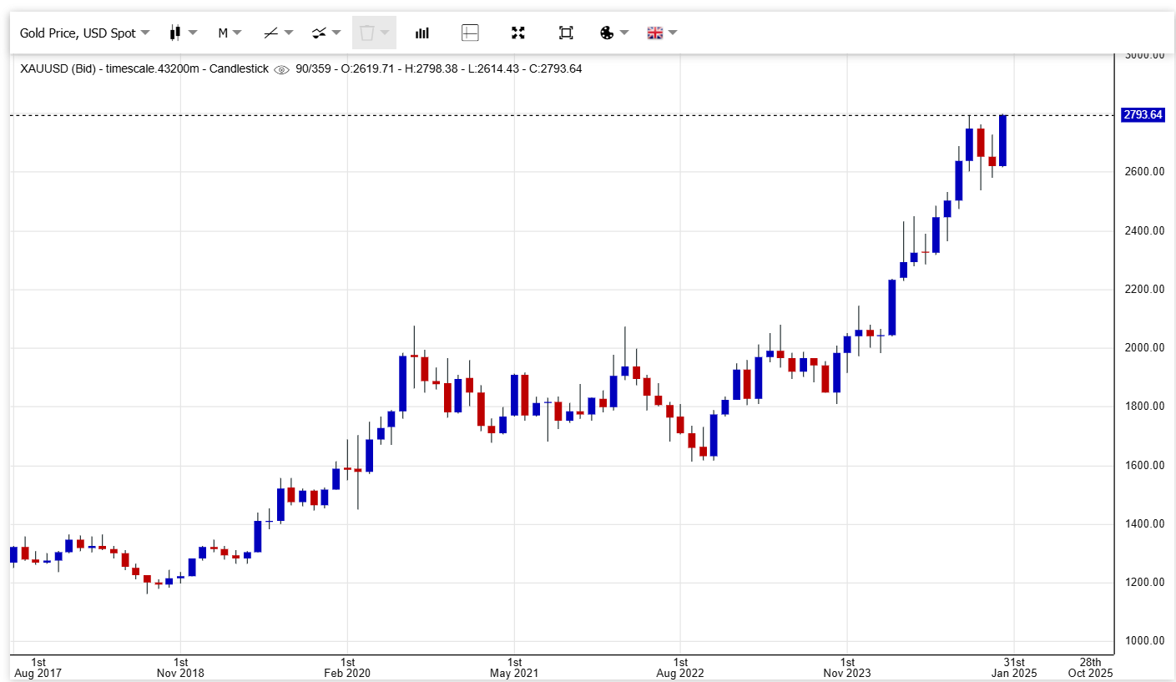Open the Gold Price, USD Spot instrument dropdown
Image resolution: width=1176 pixels, height=682 pixels.
point(84,33)
